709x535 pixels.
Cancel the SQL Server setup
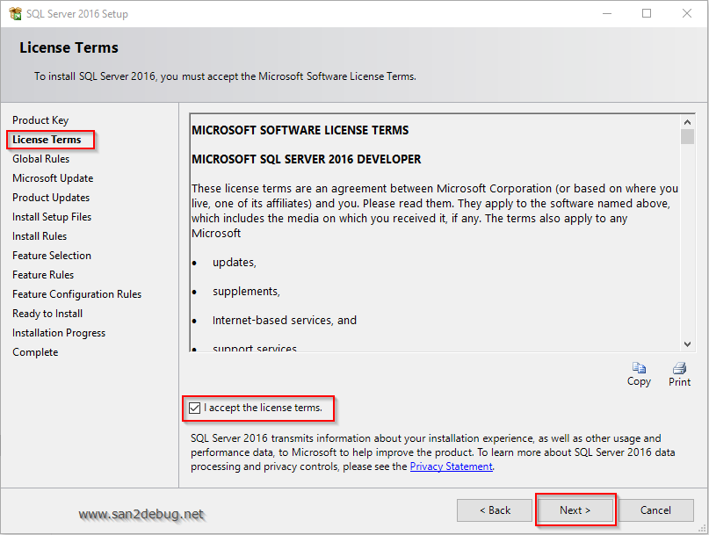coord(655,510)
